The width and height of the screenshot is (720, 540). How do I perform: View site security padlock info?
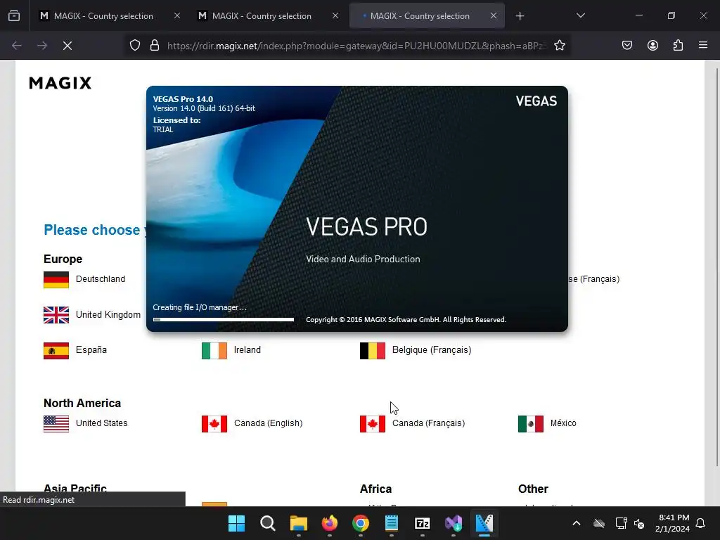coord(155,46)
